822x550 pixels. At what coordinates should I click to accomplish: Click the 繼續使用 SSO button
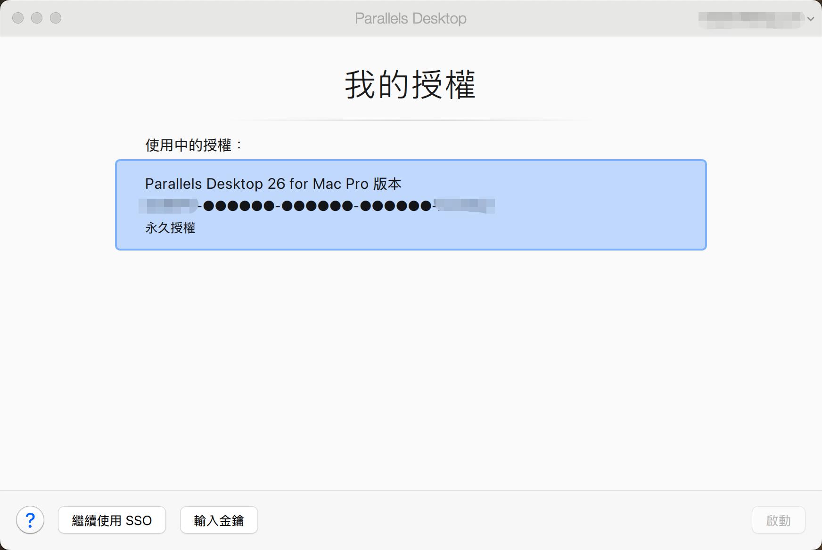pyautogui.click(x=112, y=520)
